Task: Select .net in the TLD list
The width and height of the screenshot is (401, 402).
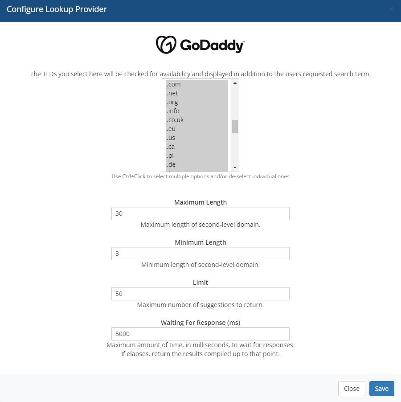Action: pos(196,93)
